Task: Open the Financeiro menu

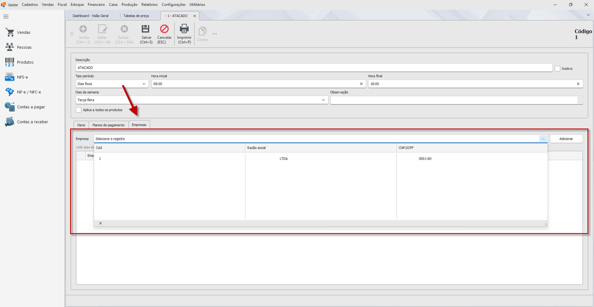Action: click(x=96, y=4)
